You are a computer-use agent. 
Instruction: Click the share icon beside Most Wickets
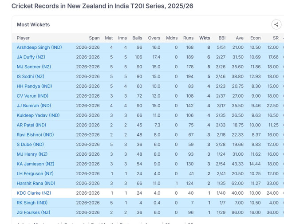click(x=276, y=25)
